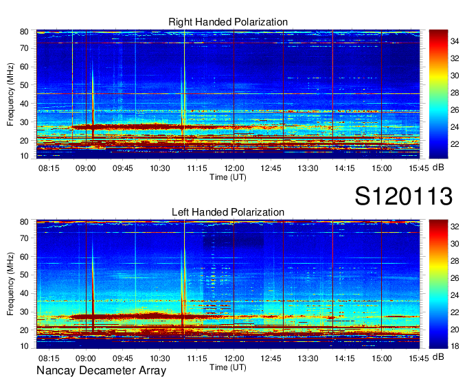The image size is (467, 379).
Task: Click 13:30 time tick of Right Handed plot
Action: tap(308, 168)
